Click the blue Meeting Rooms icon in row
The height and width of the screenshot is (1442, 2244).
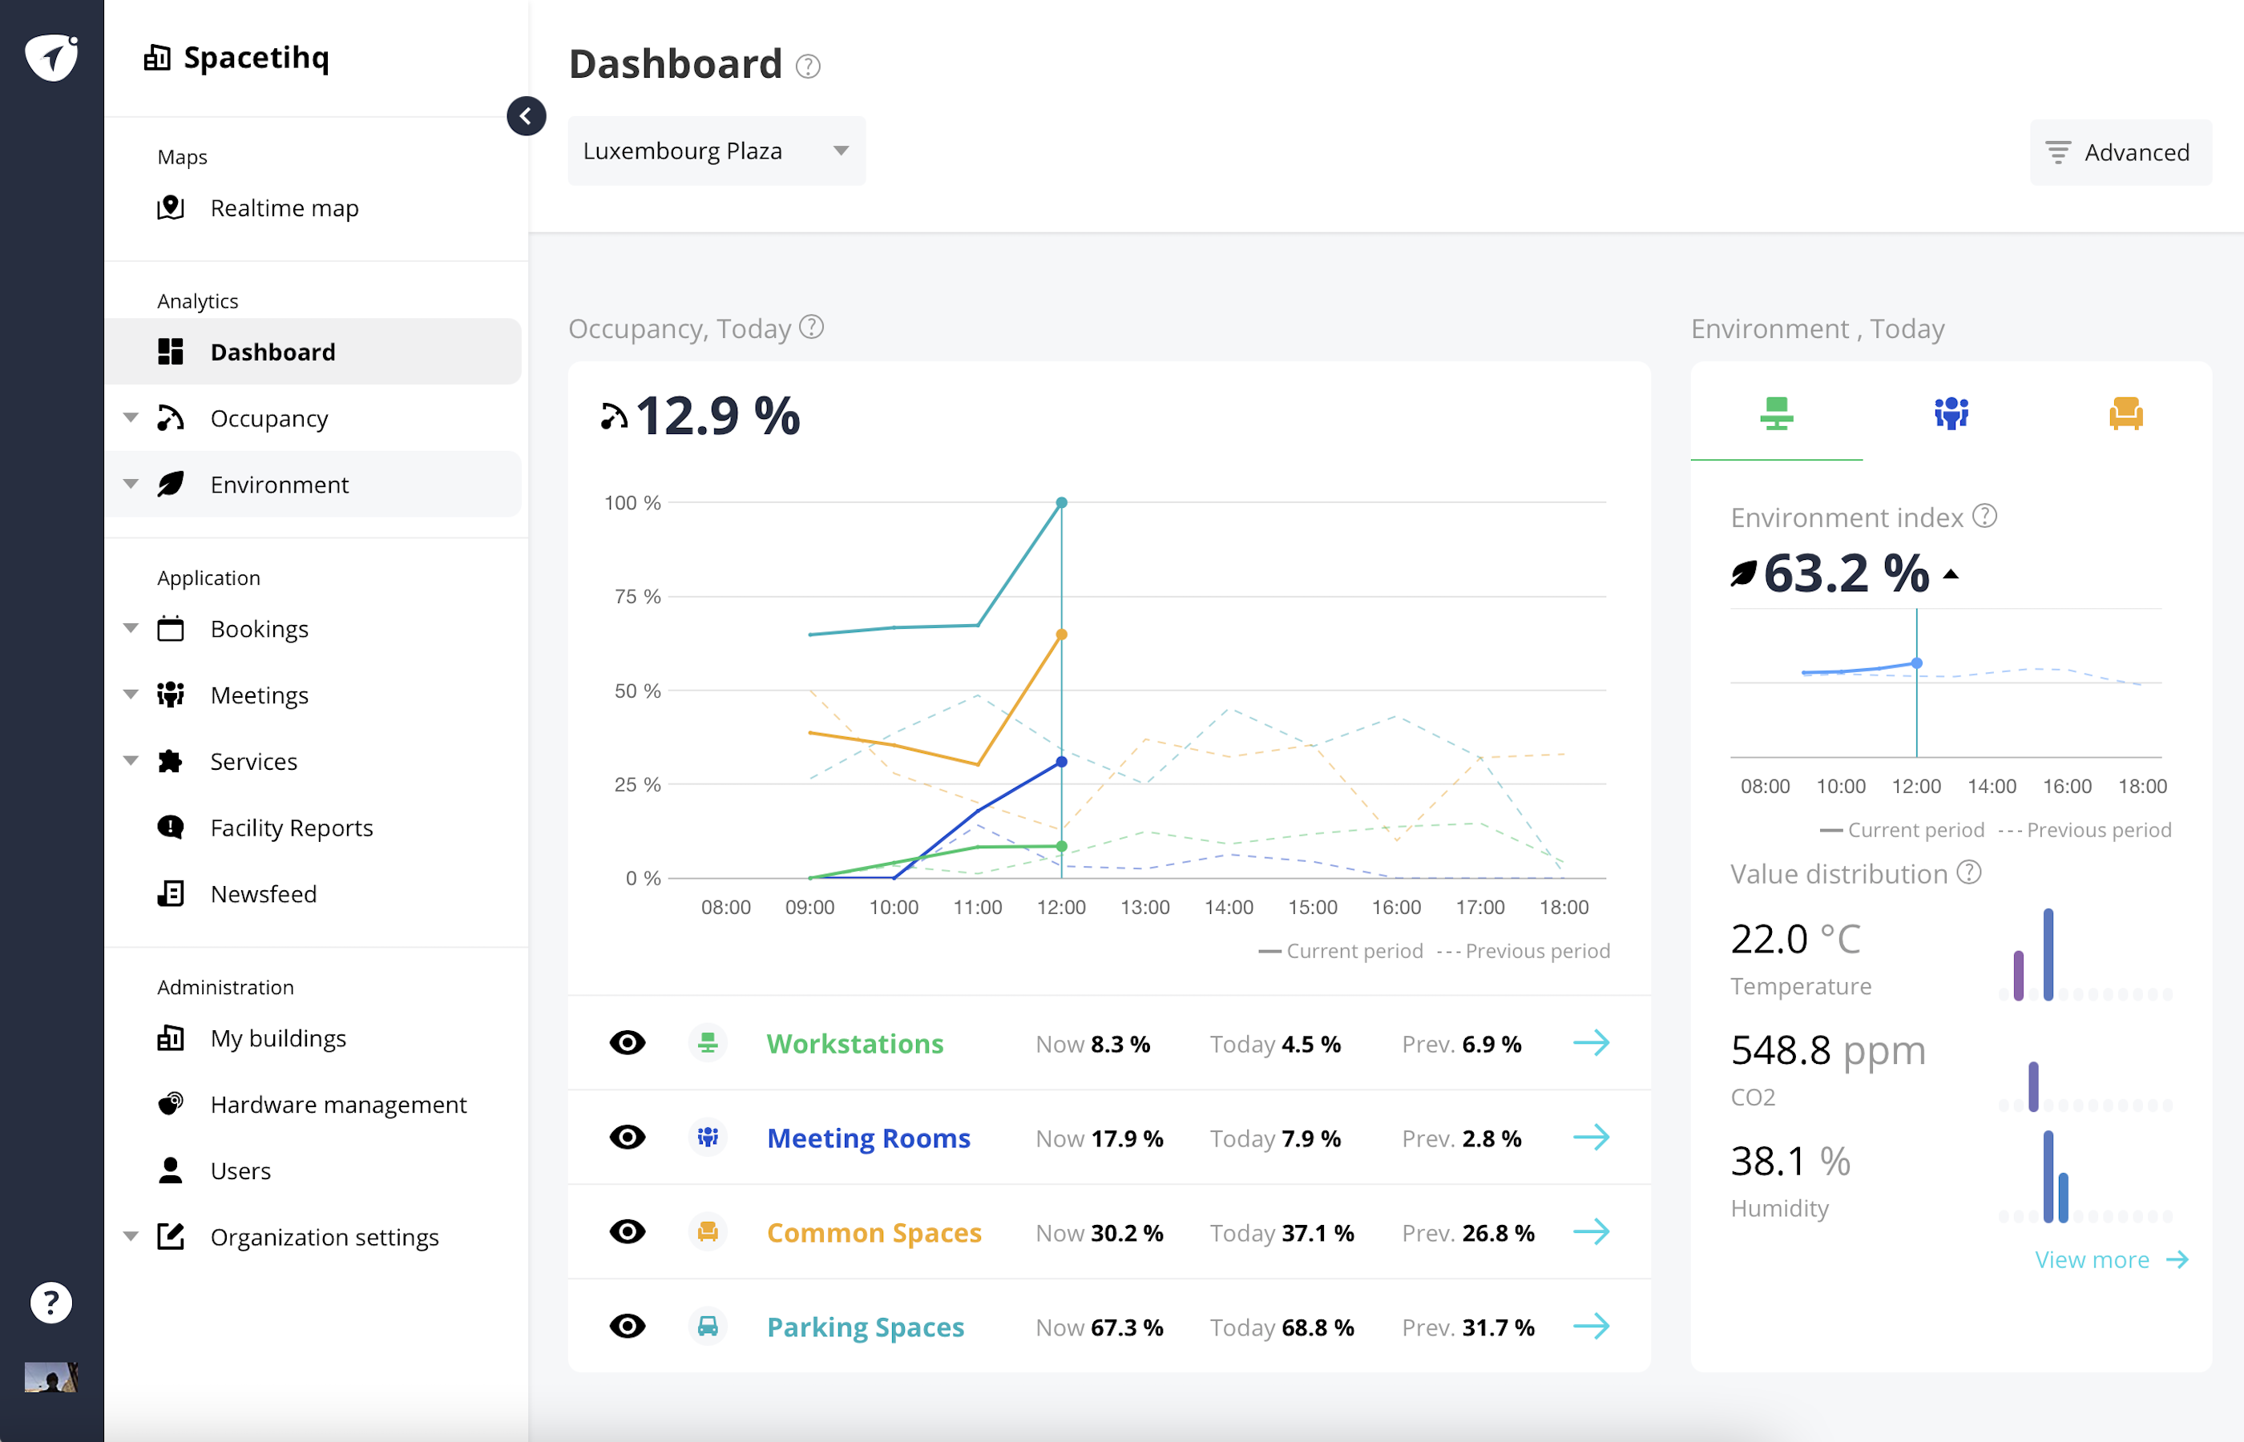708,1138
